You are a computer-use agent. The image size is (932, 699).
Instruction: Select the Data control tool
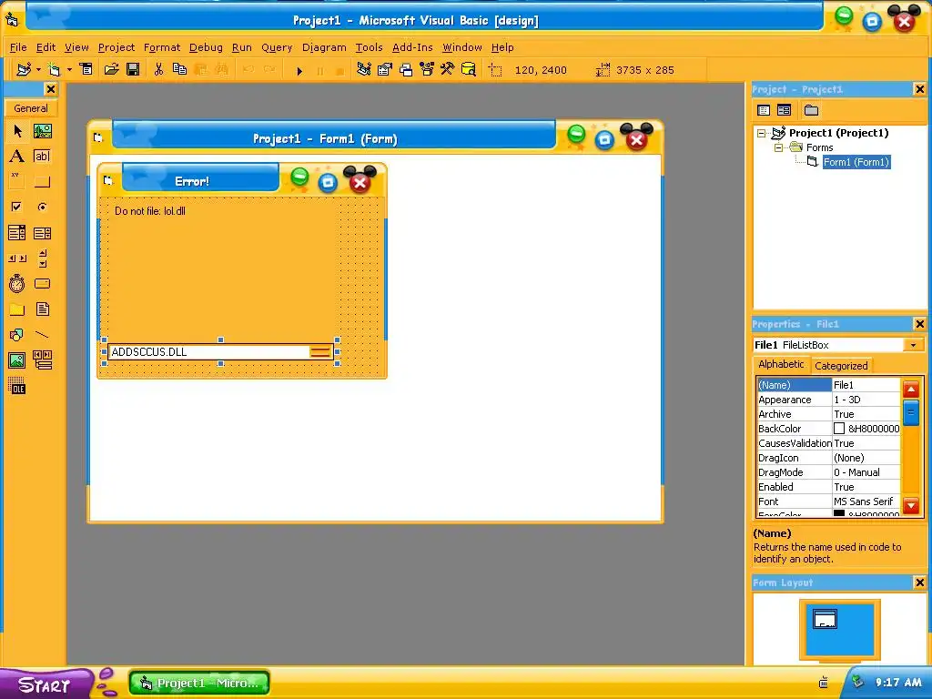tap(42, 360)
